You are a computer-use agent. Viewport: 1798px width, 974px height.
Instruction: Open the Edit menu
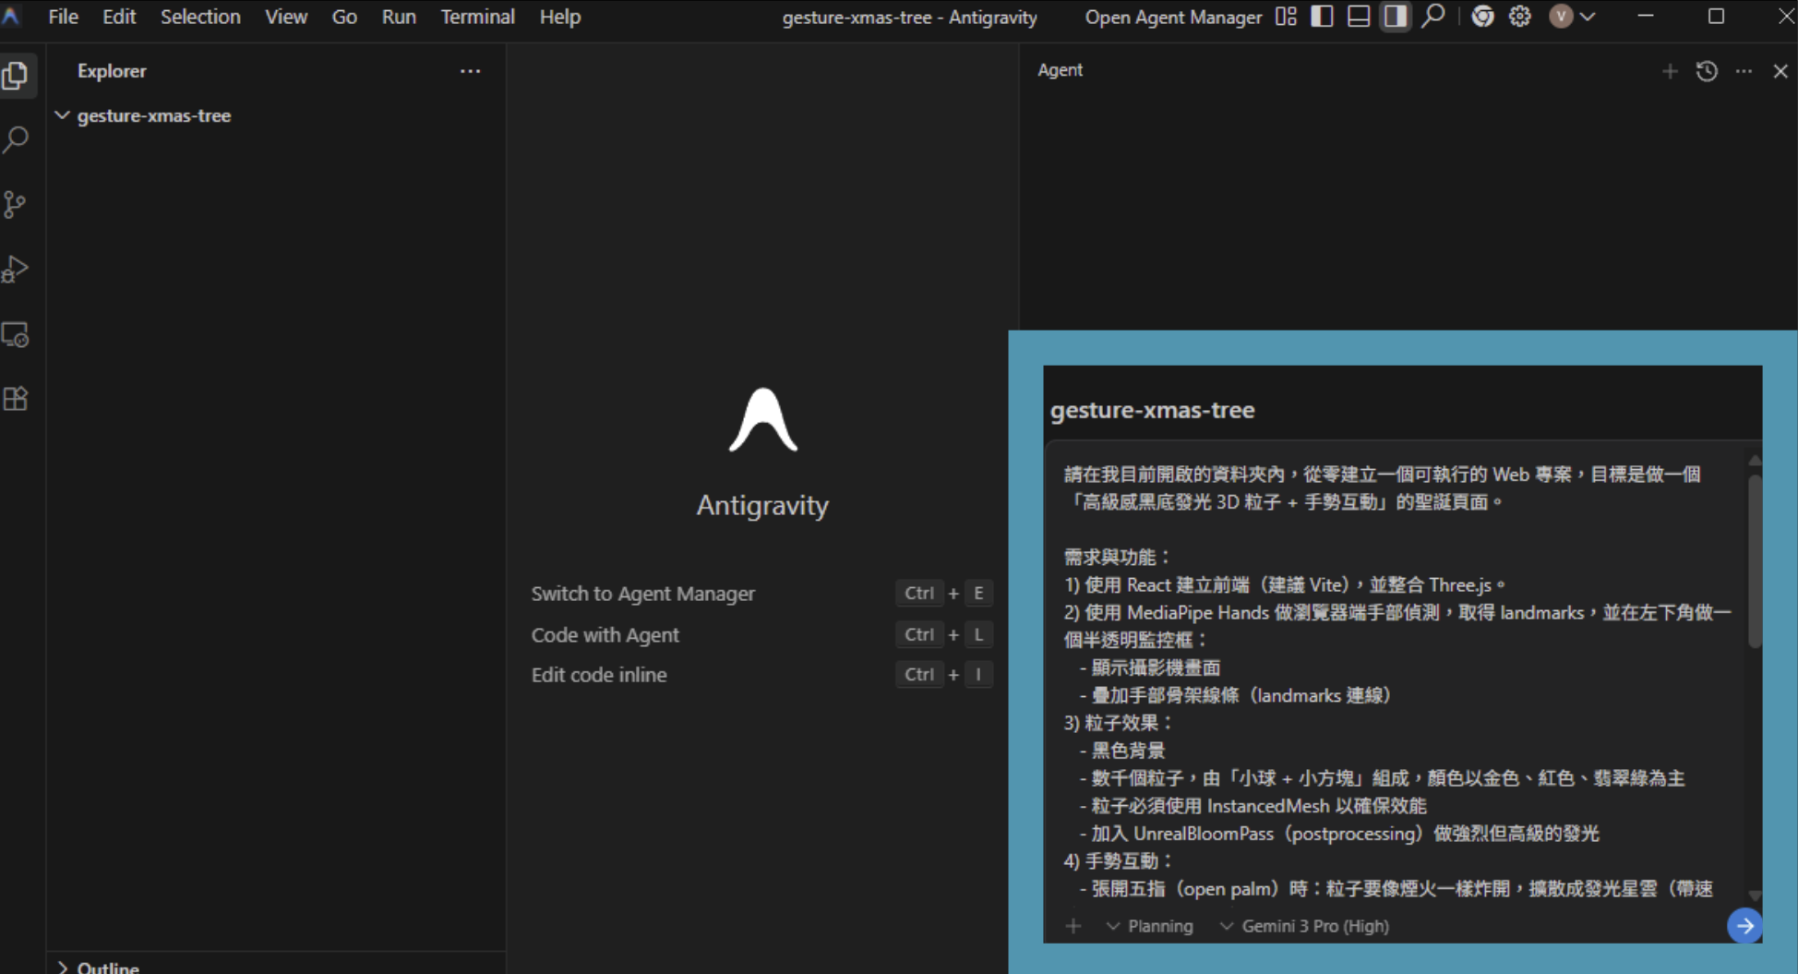pyautogui.click(x=119, y=17)
